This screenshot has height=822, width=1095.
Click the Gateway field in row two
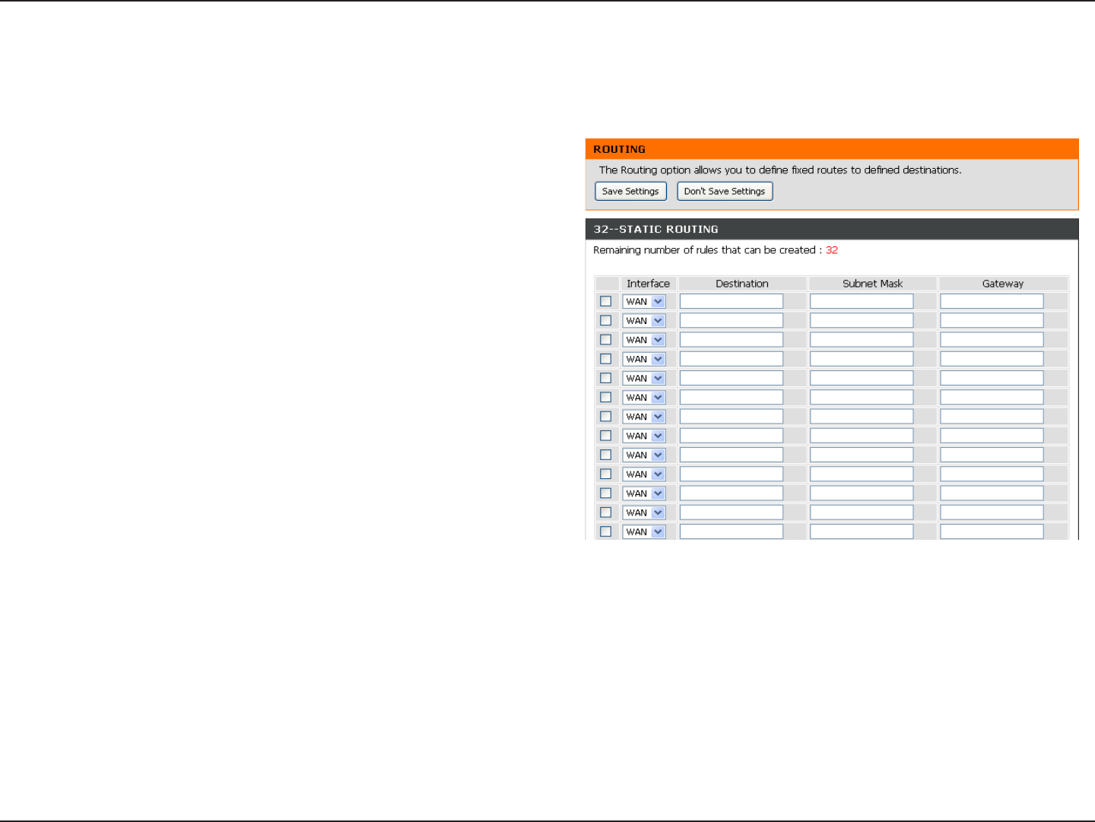[992, 320]
